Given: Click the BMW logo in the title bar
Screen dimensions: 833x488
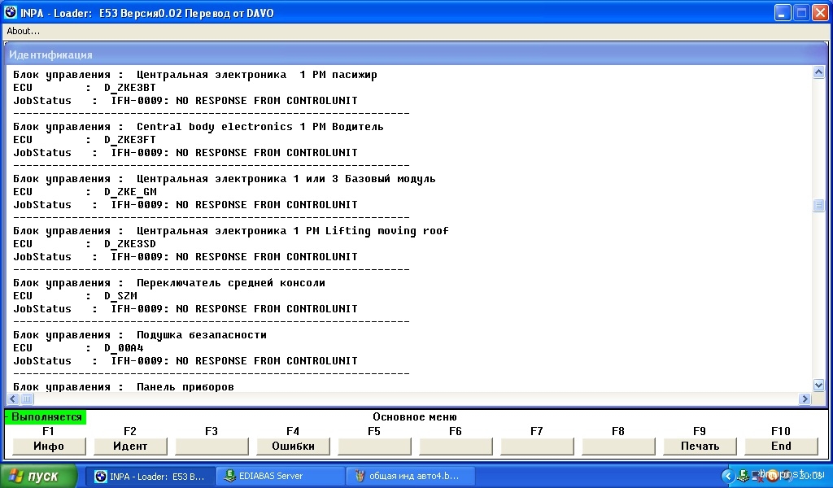Looking at the screenshot, I should click(x=11, y=12).
